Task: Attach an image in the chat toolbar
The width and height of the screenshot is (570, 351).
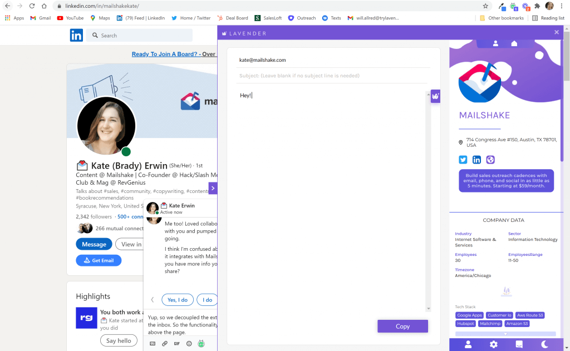Action: click(153, 343)
